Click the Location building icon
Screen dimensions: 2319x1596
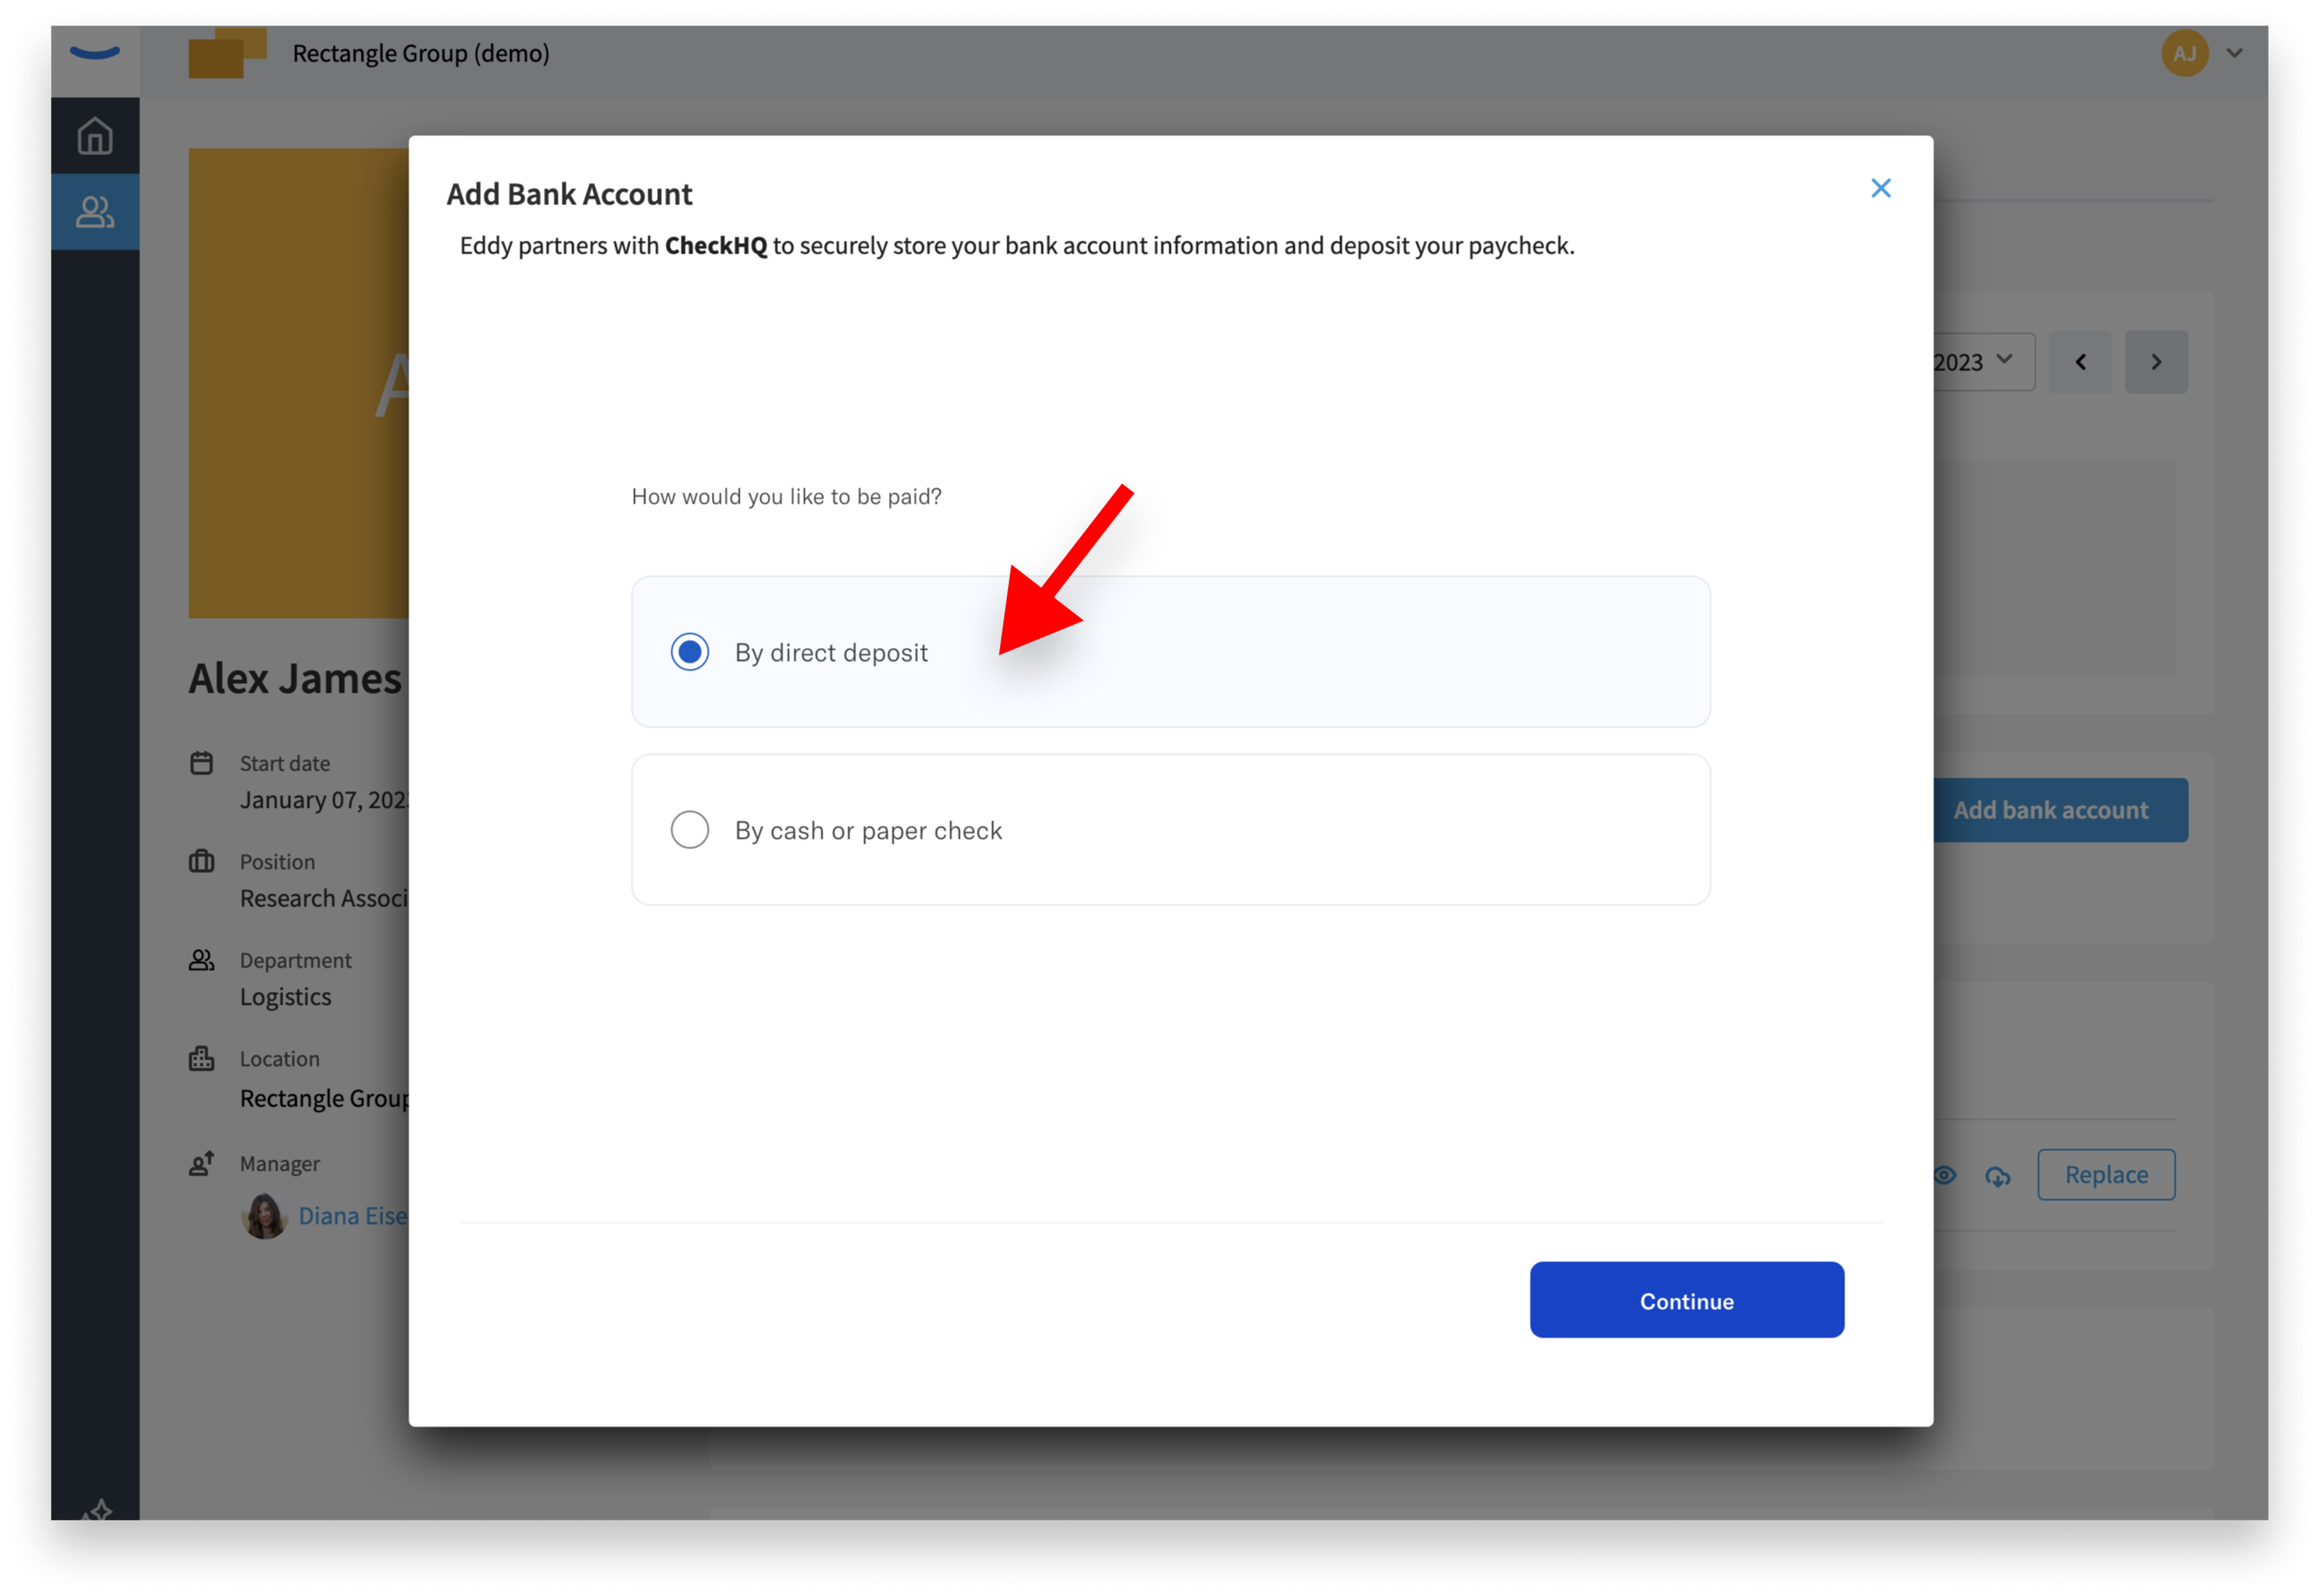tap(201, 1058)
